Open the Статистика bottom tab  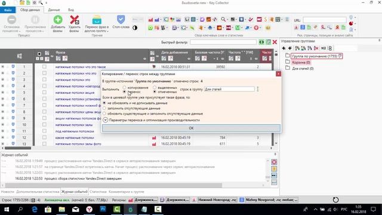98,192
